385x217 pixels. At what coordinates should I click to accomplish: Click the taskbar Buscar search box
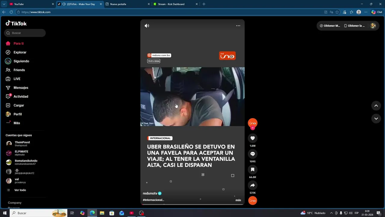point(38,213)
